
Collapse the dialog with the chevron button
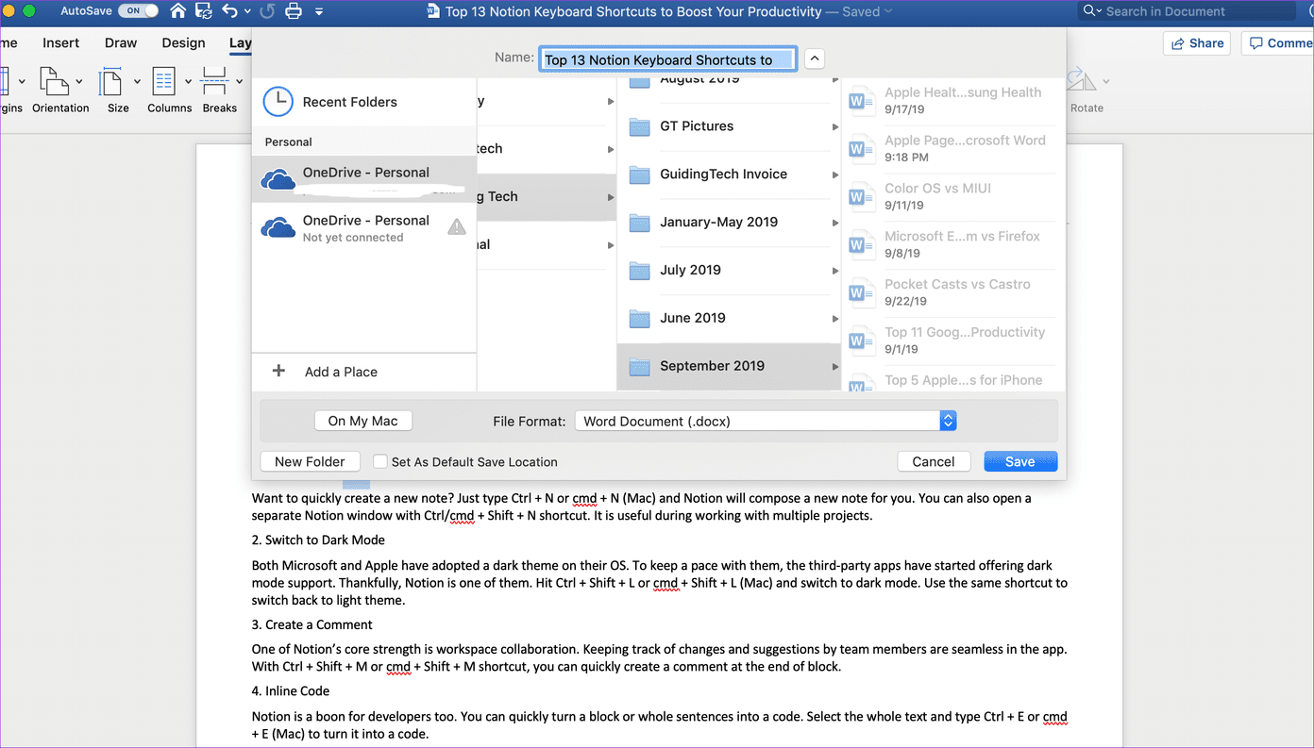point(815,58)
